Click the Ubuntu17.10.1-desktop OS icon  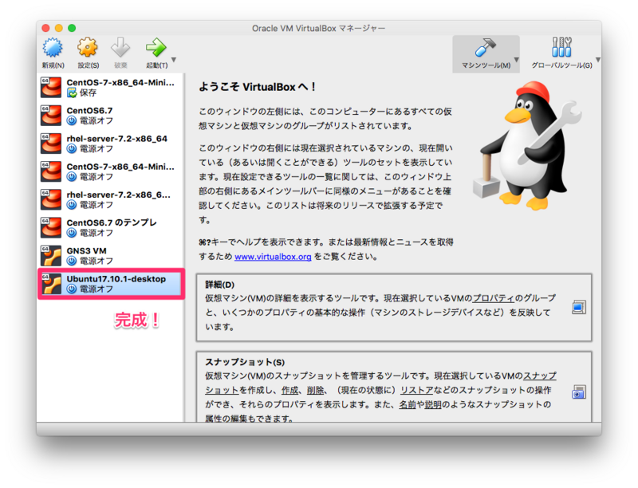point(51,284)
